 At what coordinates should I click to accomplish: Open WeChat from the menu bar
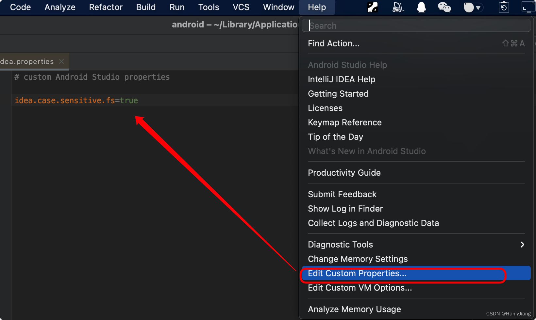tap(444, 7)
